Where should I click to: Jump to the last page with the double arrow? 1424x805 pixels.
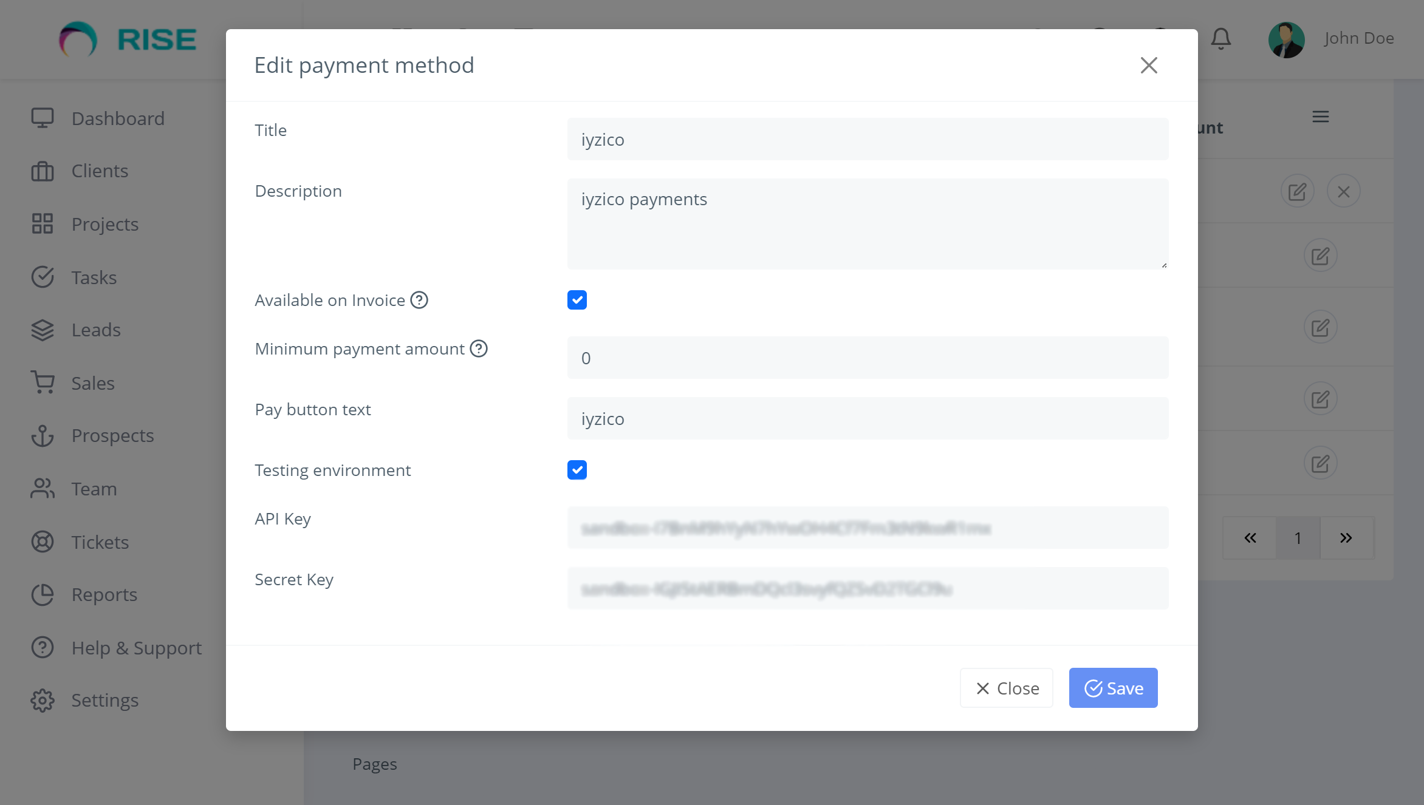1347,538
